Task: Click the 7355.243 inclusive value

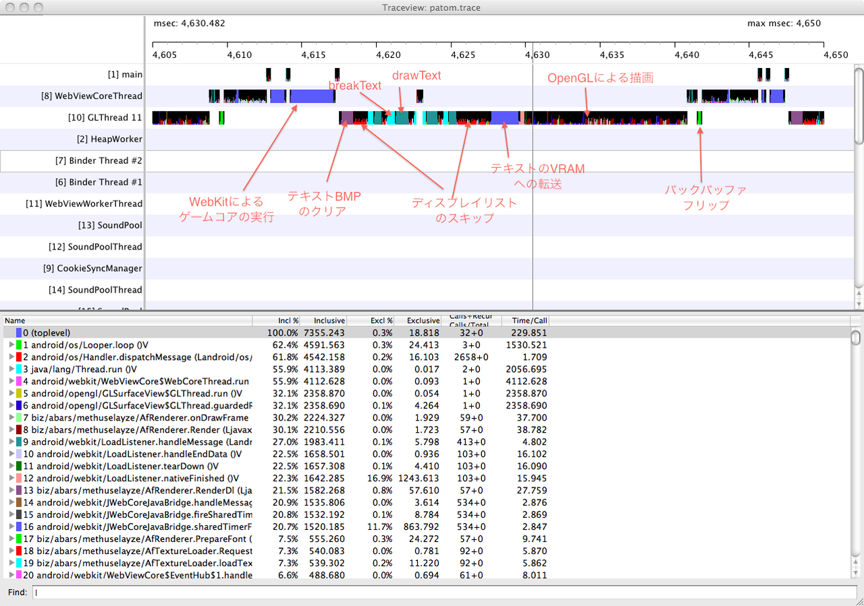Action: (326, 332)
